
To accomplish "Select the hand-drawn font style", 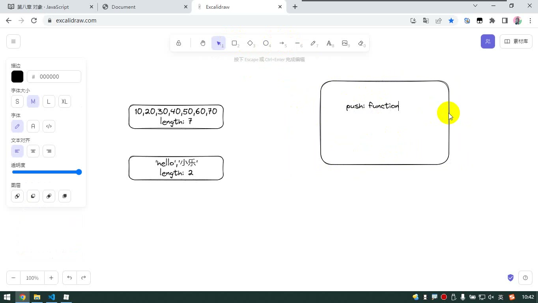I will tap(17, 126).
